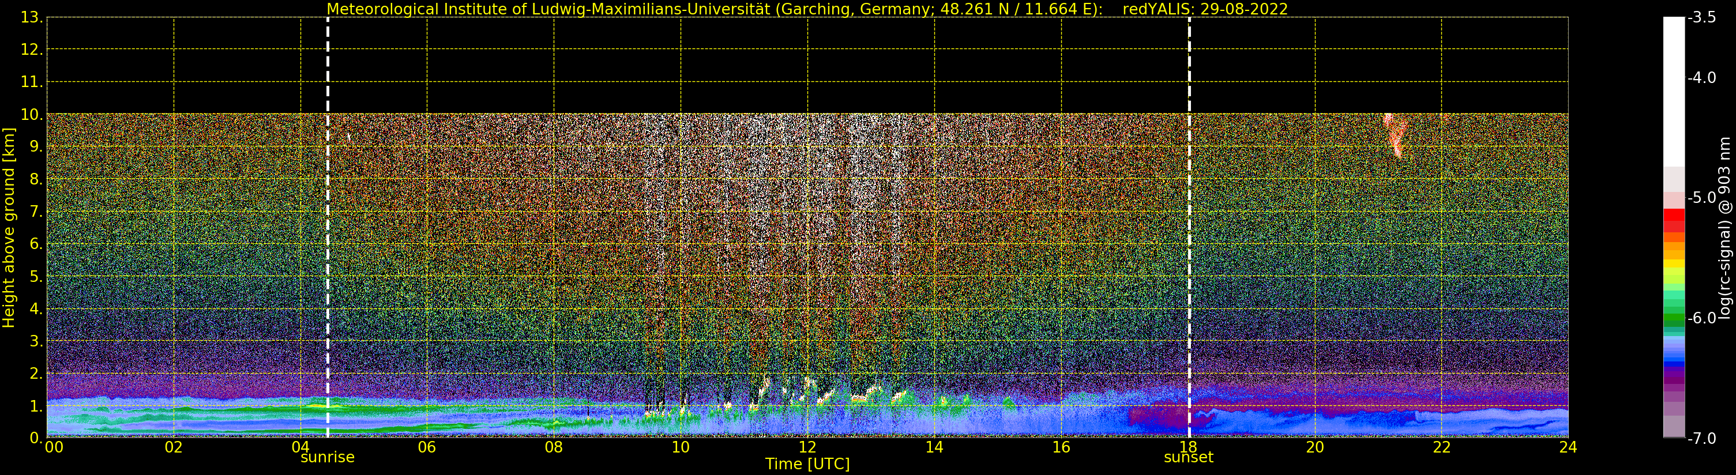Click the '10' time axis tick label
The width and height of the screenshot is (1736, 475).
click(681, 447)
